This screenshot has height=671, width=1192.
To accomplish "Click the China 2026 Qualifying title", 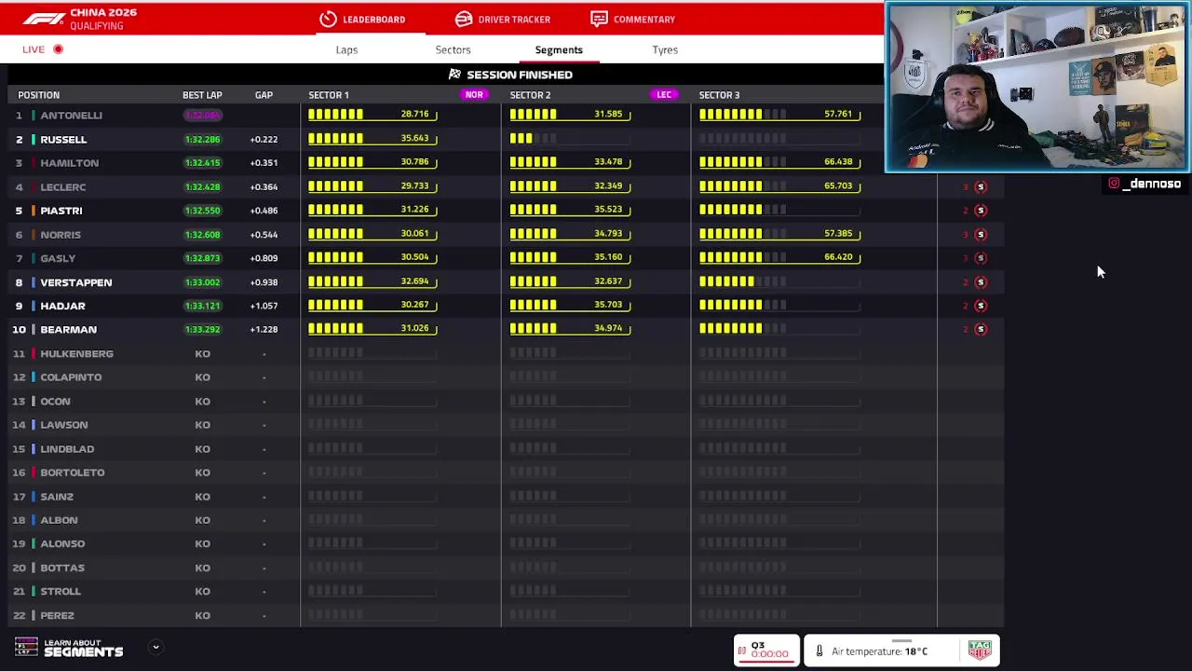I will 102,19.
